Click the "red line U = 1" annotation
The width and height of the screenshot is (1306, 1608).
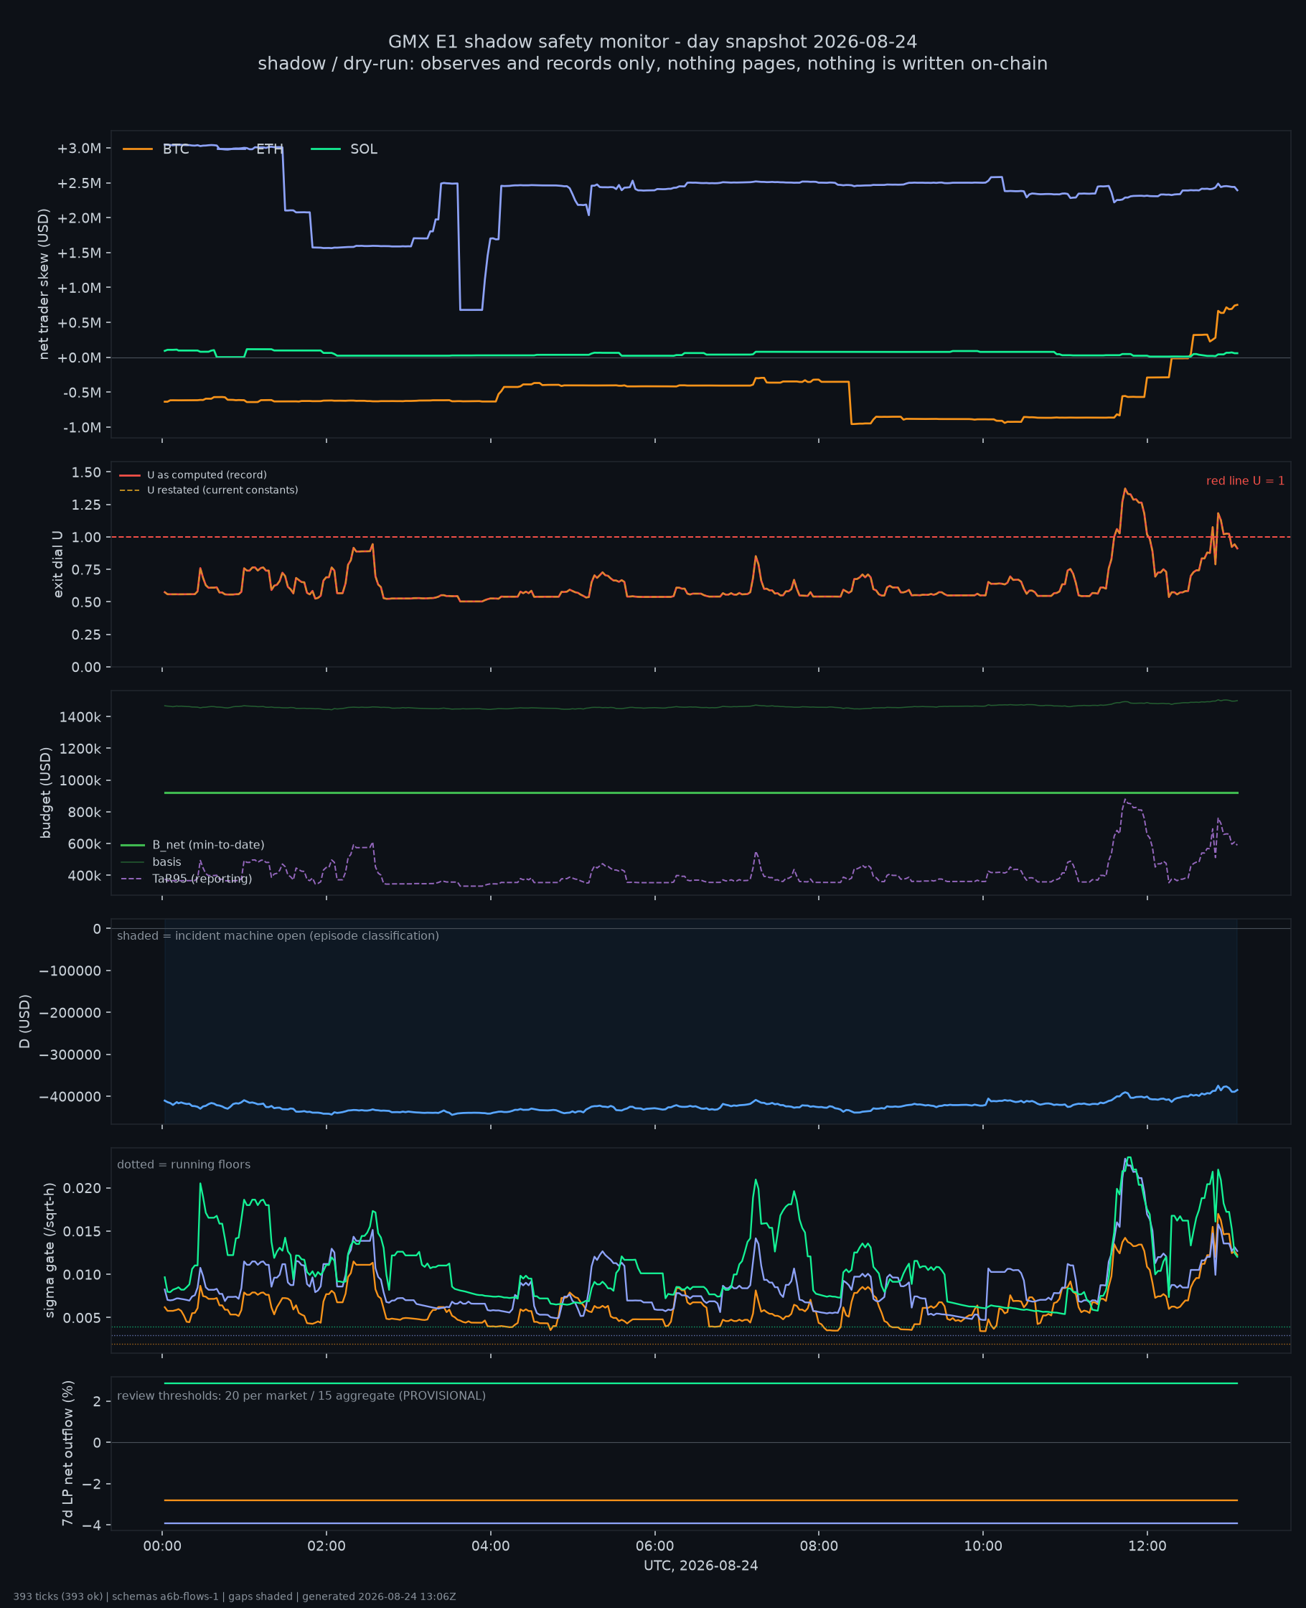[1245, 481]
